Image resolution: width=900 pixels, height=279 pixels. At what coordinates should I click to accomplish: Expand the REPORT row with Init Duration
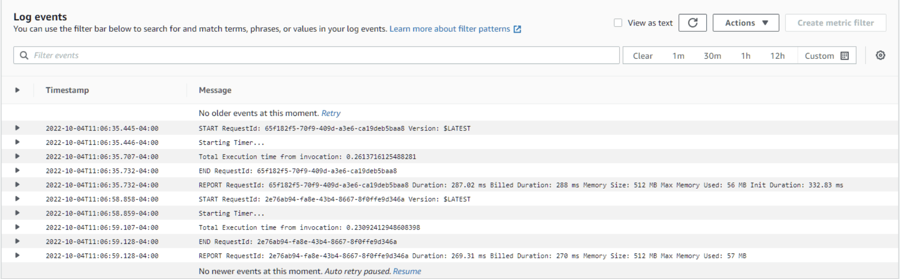click(x=17, y=185)
